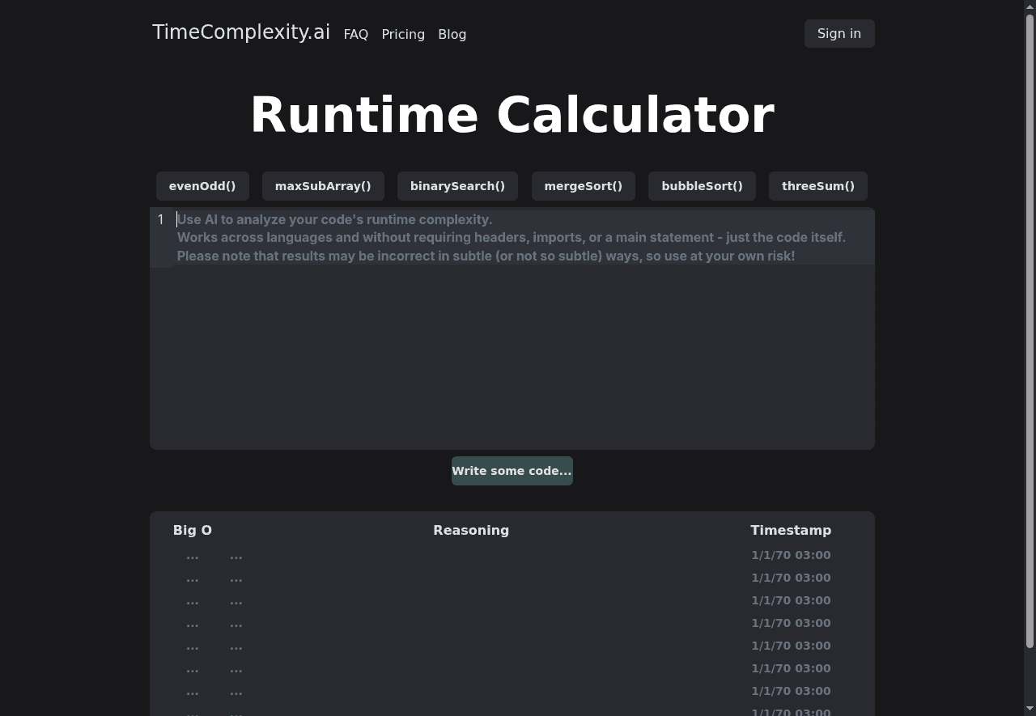The image size is (1036, 716).
Task: Open the FAQ page
Action: click(x=355, y=34)
